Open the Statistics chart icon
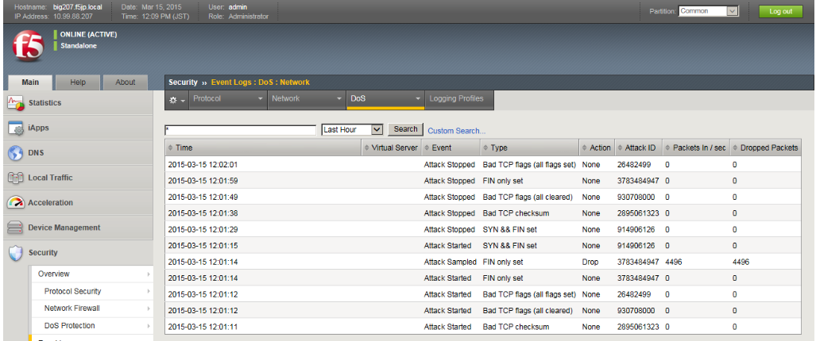816x341 pixels. tap(16, 103)
